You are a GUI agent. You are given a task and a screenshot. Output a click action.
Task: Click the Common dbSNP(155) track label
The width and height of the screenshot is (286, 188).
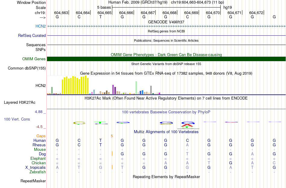click(27, 68)
